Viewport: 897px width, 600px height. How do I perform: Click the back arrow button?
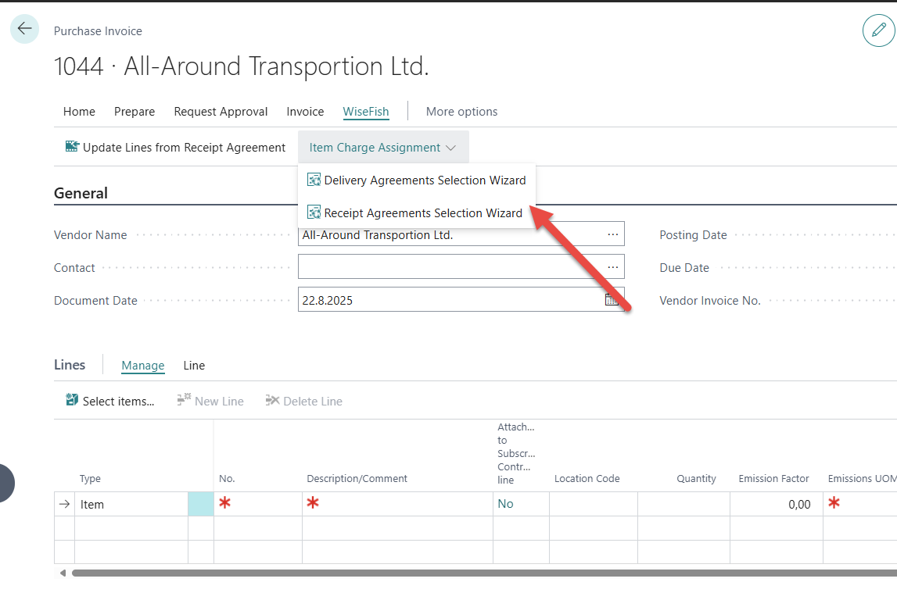pyautogui.click(x=24, y=30)
